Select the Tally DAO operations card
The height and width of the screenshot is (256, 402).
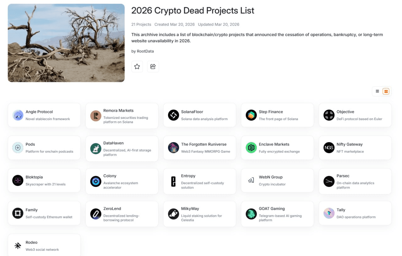click(x=355, y=213)
